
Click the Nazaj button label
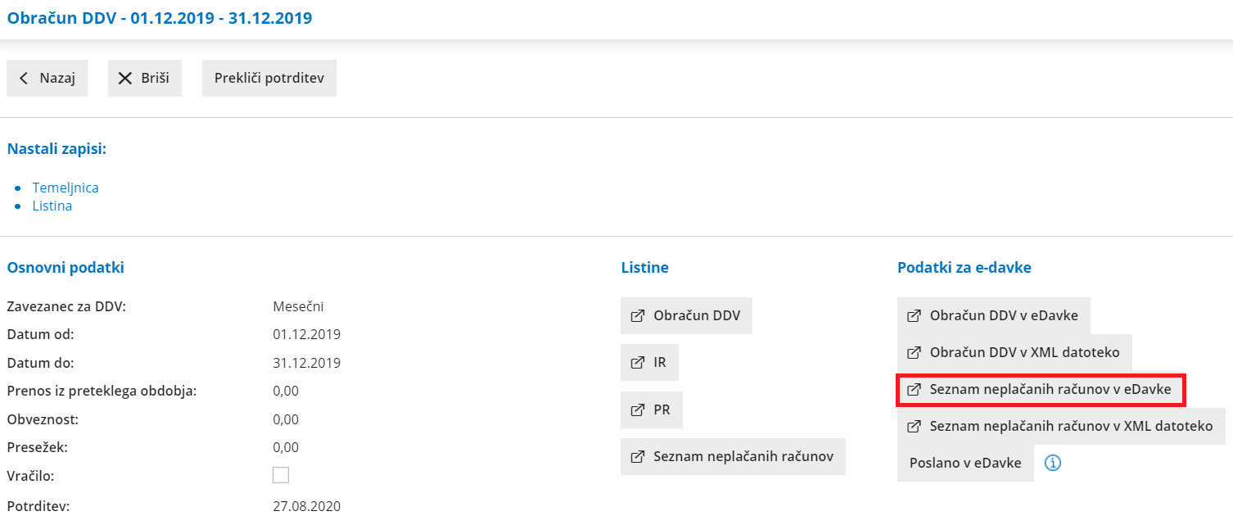coord(57,78)
